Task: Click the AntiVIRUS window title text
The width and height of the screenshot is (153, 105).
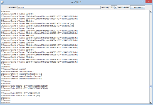Action: (x=76, y=2)
